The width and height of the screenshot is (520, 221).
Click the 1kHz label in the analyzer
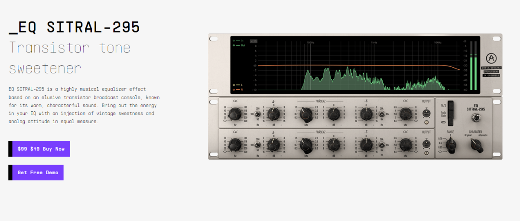pos(374,42)
